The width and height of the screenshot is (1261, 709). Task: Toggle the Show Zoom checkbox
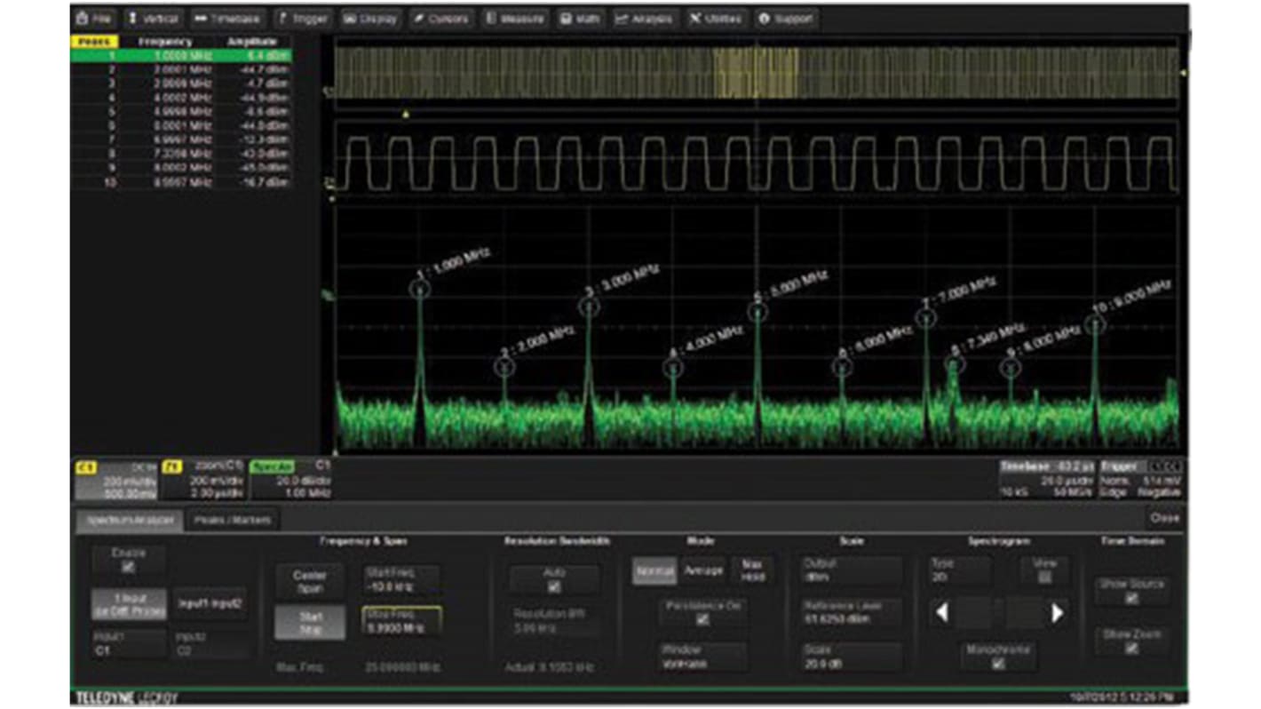[1131, 649]
